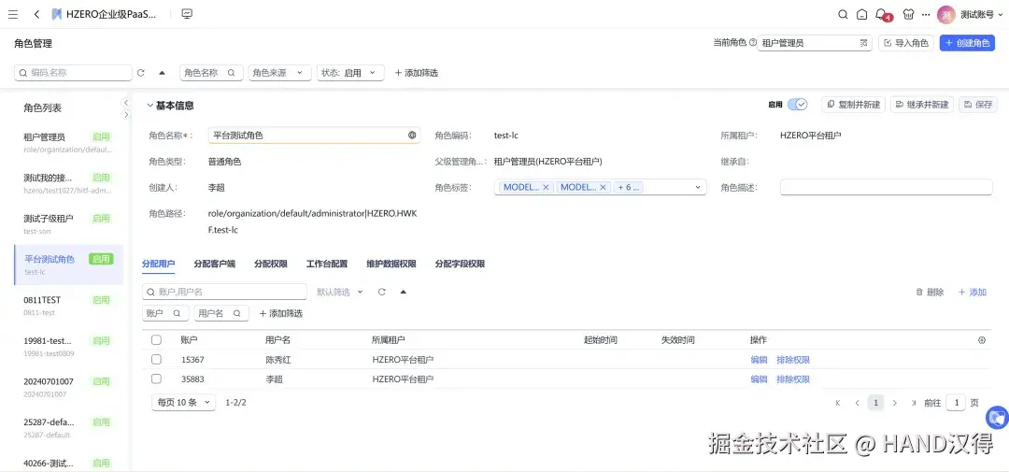
Task: Open the global search magnifier icon
Action: coord(843,14)
